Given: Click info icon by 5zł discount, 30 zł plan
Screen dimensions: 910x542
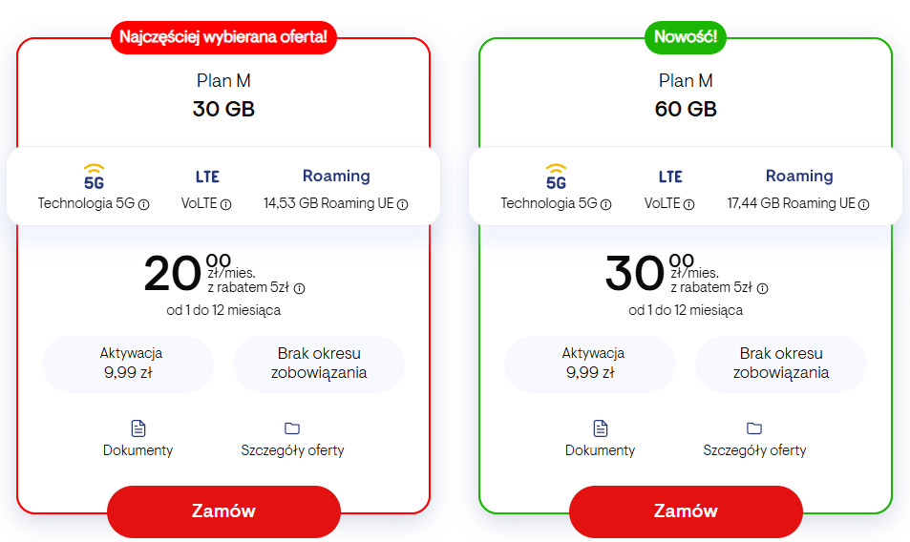Looking at the screenshot, I should [x=762, y=288].
